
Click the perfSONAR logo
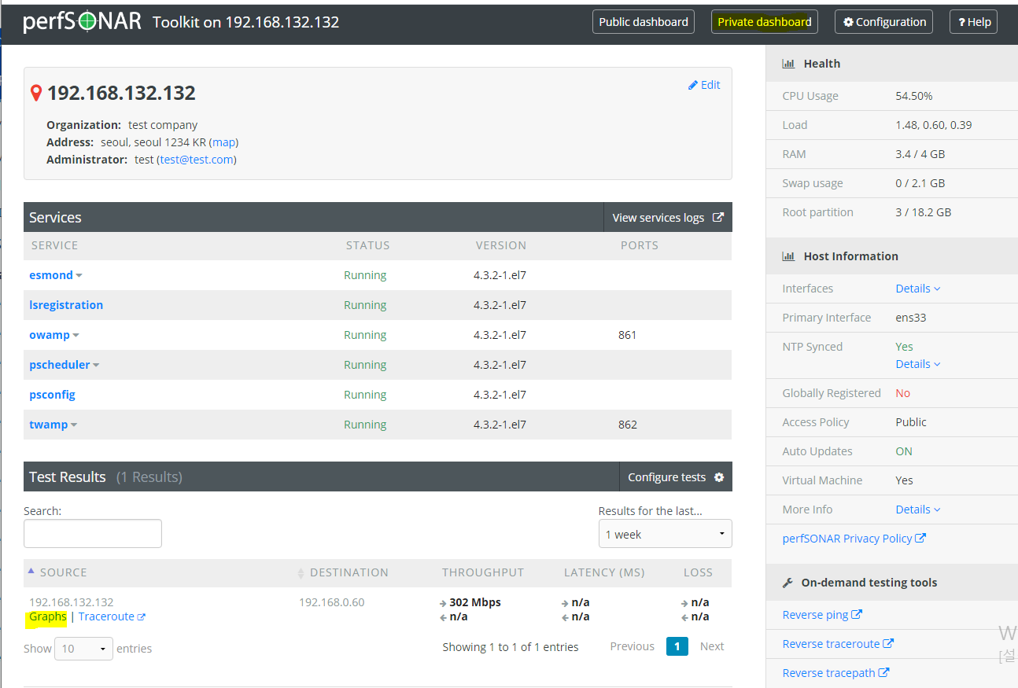coord(83,21)
